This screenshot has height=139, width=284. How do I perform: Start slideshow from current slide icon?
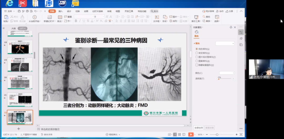(34, 17)
